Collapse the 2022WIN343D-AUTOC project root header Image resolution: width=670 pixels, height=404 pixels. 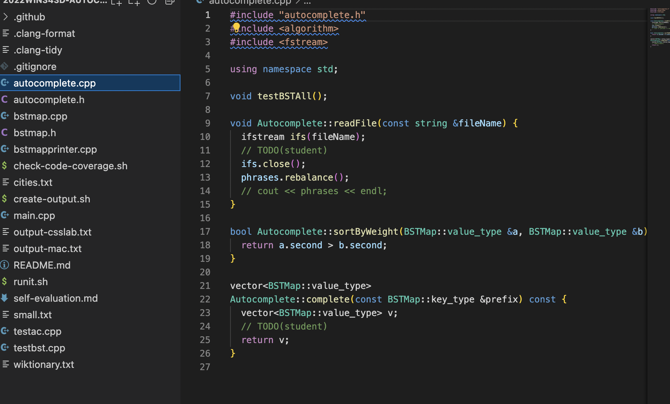[55, 2]
